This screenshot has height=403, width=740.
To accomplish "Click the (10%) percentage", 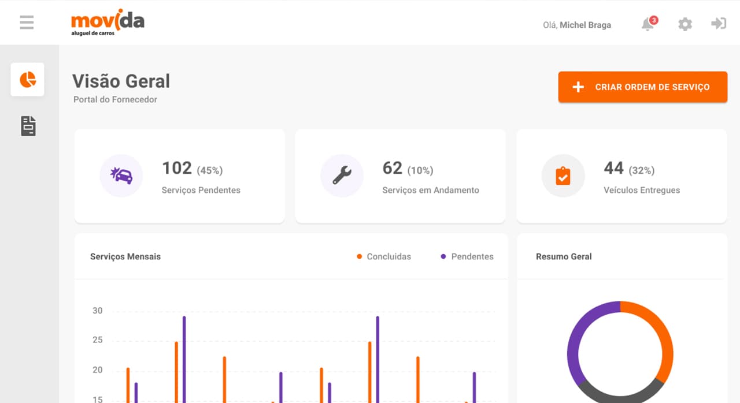I will (420, 170).
